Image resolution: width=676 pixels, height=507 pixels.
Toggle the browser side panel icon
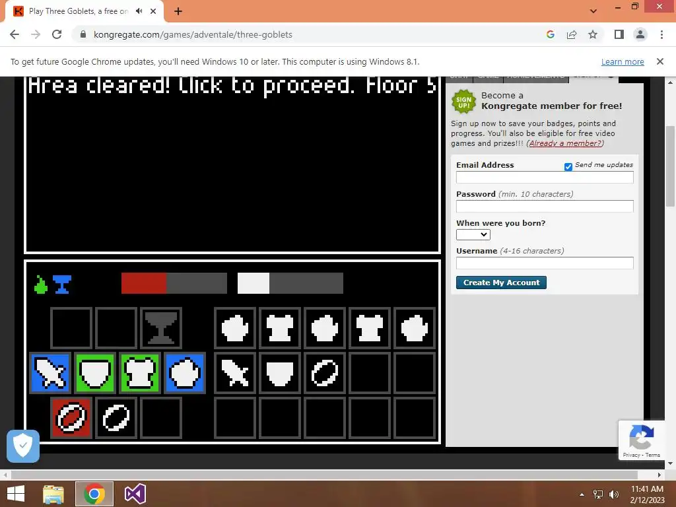point(619,34)
